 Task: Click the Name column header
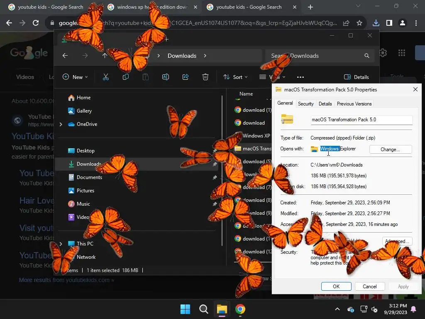pyautogui.click(x=246, y=94)
